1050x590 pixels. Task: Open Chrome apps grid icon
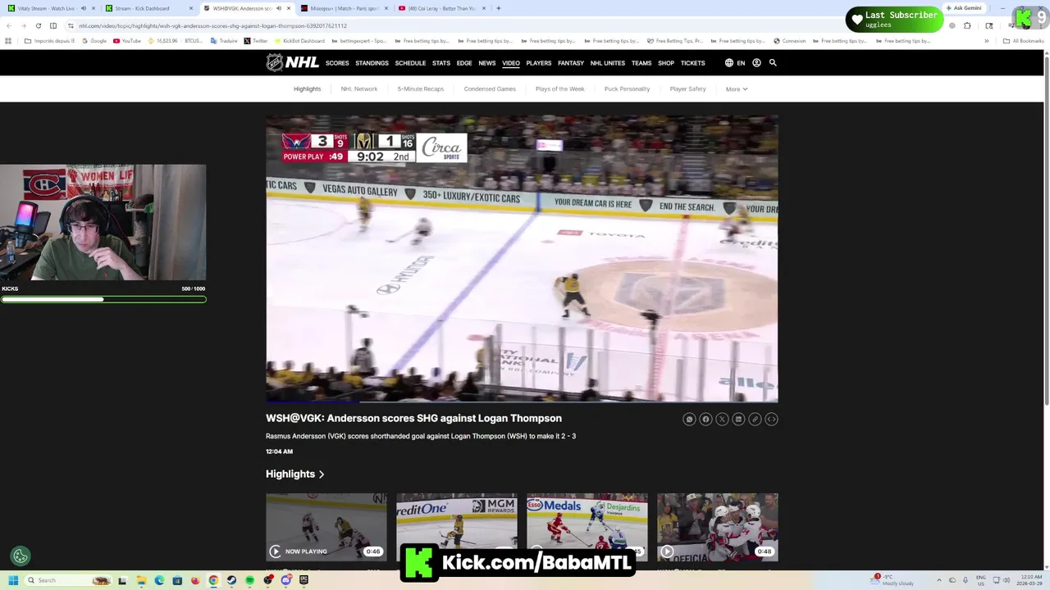coord(9,40)
